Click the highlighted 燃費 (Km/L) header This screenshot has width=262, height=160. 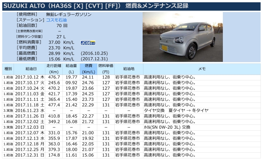click(x=88, y=69)
